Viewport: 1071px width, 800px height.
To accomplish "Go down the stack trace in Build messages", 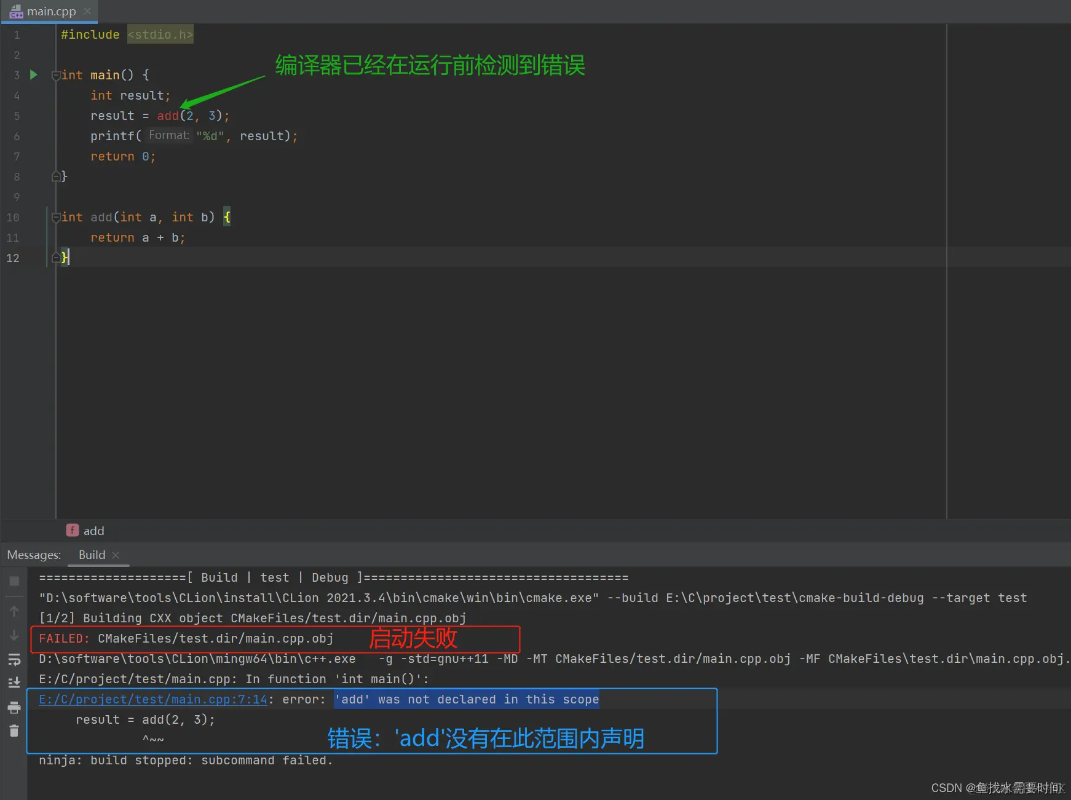I will click(14, 635).
